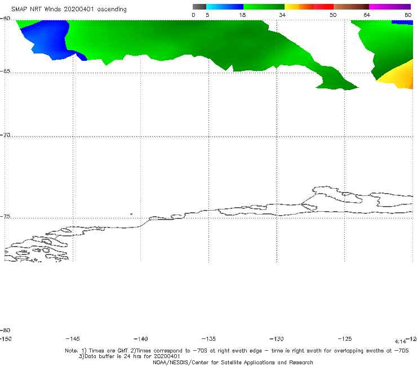
Task: Click the NOAA/NESDIS credit line
Action: pos(233,363)
